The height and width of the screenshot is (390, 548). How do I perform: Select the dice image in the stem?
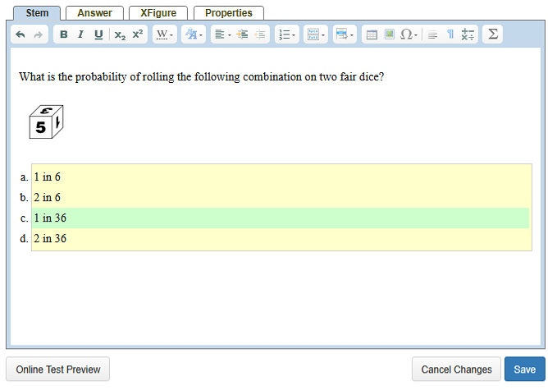[x=46, y=122]
